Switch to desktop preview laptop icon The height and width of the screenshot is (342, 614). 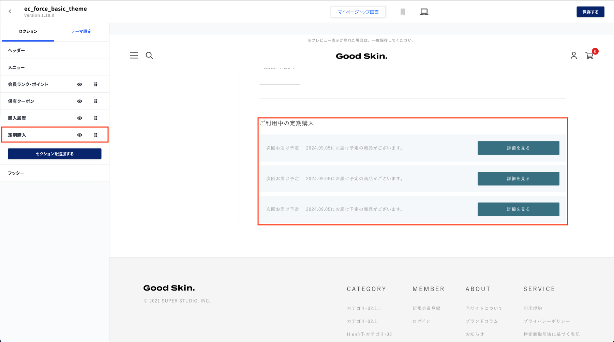[424, 12]
